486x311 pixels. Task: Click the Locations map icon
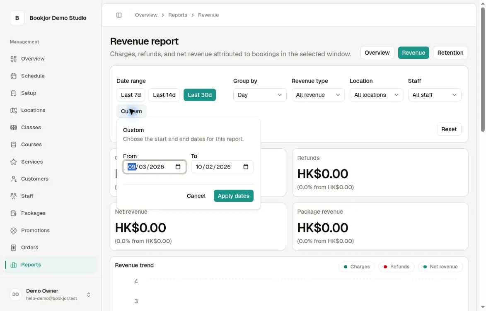click(x=13, y=110)
